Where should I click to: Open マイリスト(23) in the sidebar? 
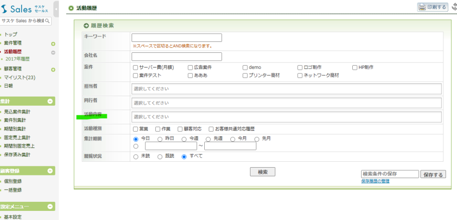[20, 77]
